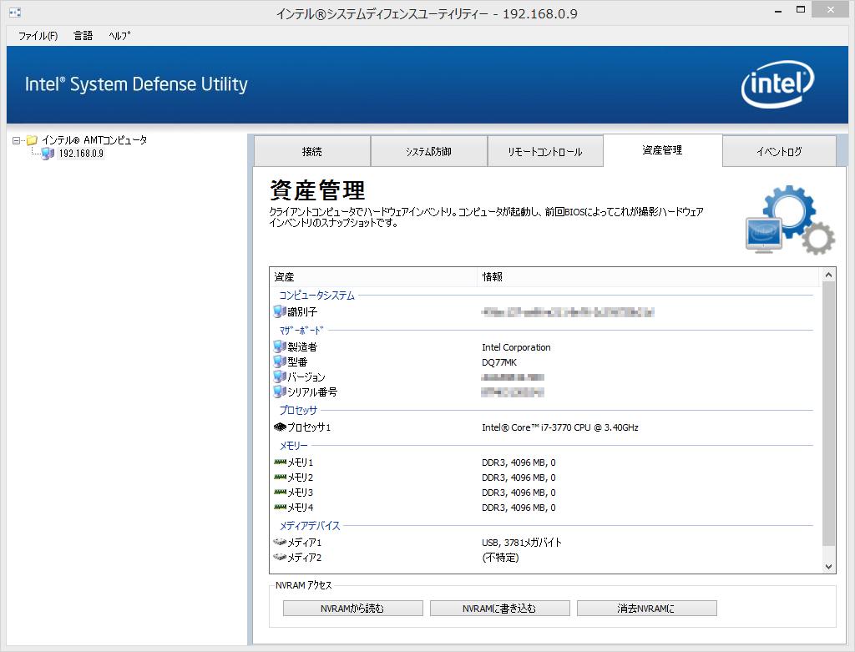Click the scroll up arrow of asset list

(829, 275)
